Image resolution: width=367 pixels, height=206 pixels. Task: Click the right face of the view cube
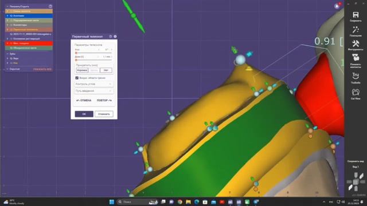pyautogui.click(x=362, y=182)
